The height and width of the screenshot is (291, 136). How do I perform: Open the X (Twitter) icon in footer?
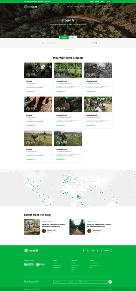click(x=88, y=251)
